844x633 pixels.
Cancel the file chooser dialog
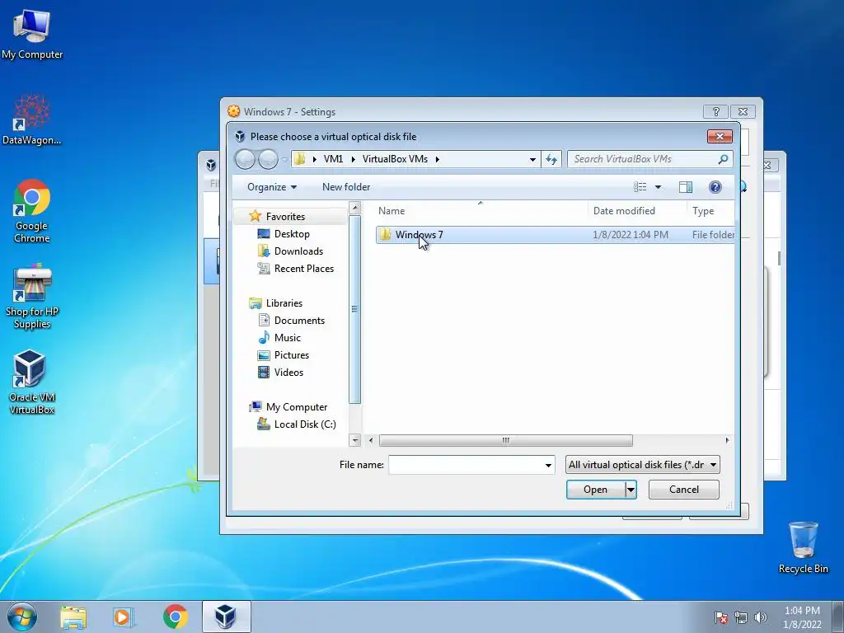pyautogui.click(x=683, y=490)
